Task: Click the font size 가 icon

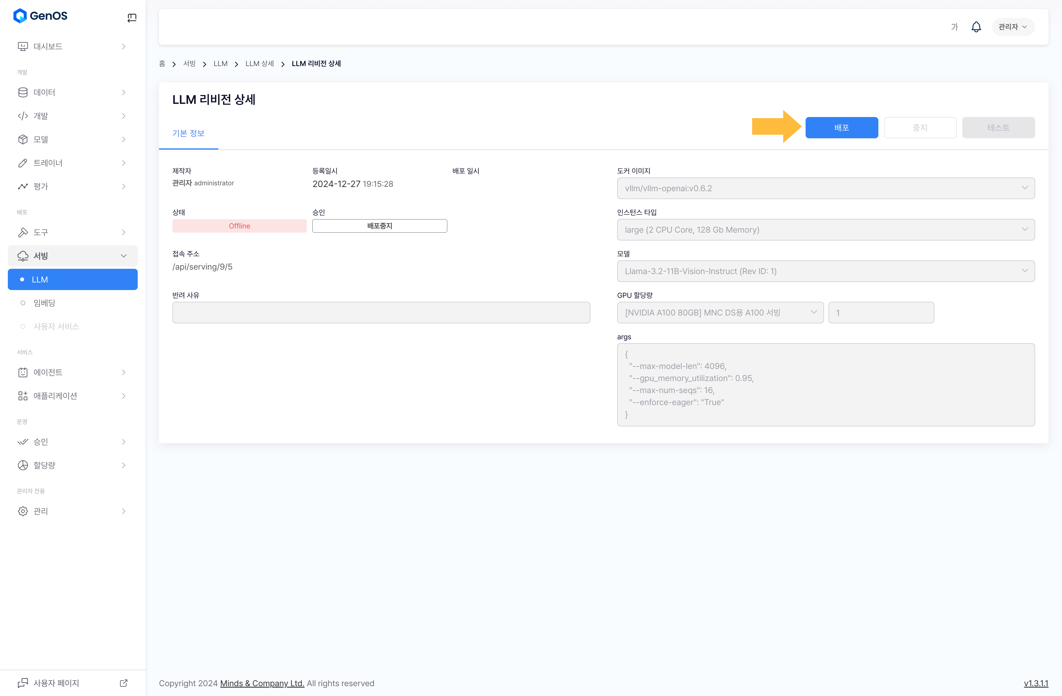Action: click(954, 27)
